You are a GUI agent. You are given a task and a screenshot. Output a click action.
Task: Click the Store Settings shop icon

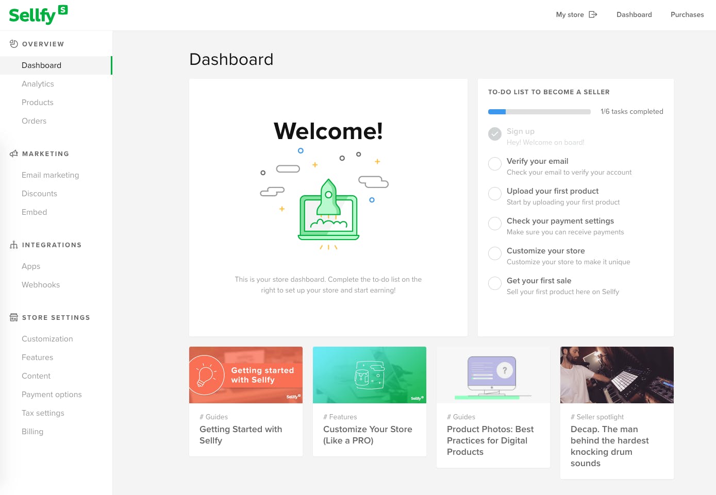(14, 317)
